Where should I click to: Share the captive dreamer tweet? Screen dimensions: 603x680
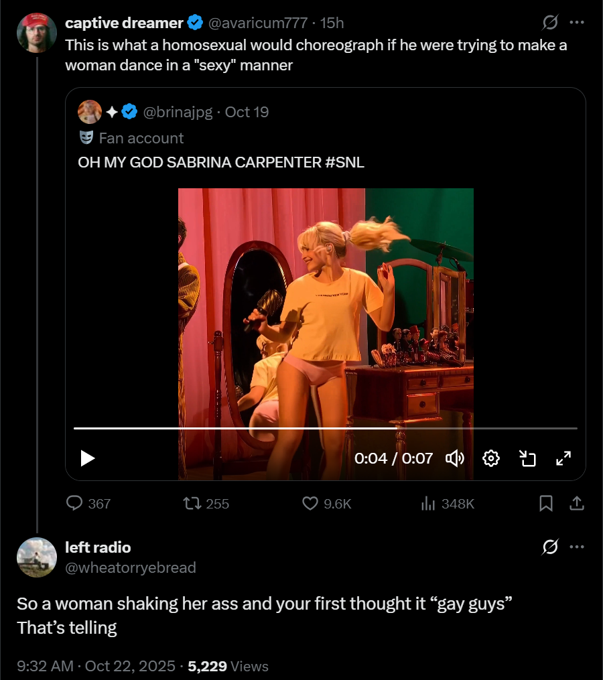point(576,503)
